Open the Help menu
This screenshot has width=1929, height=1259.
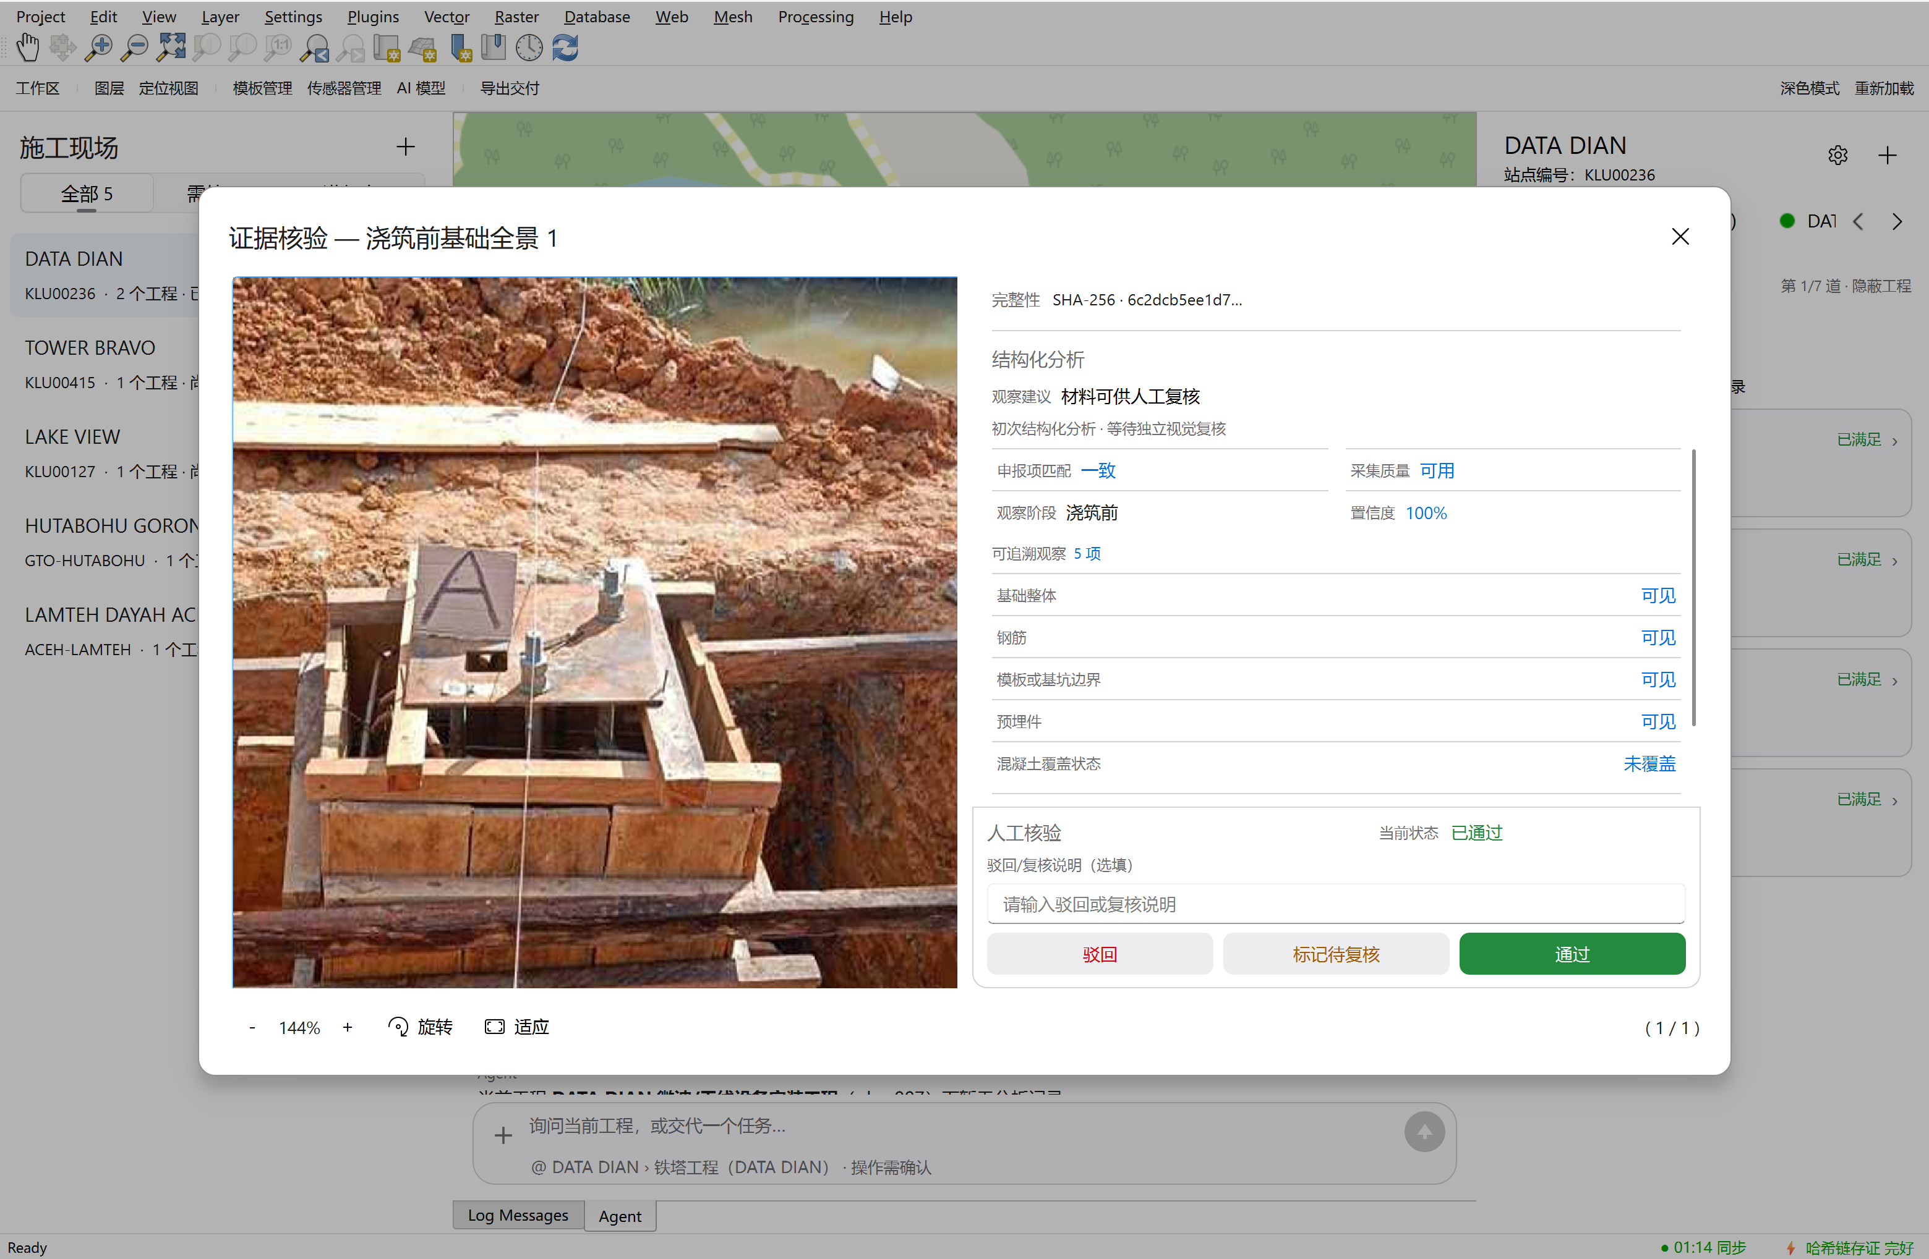point(895,16)
